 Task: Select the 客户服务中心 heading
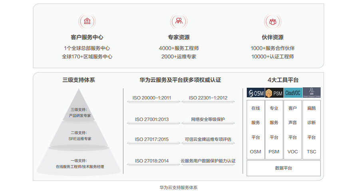point(87,37)
